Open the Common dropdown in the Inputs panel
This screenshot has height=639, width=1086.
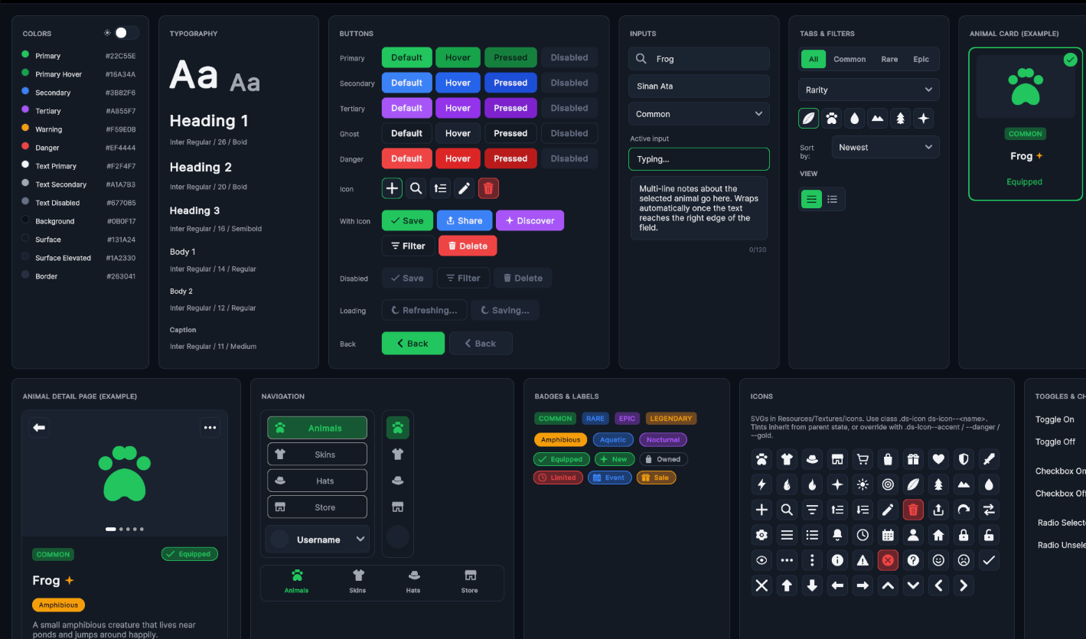click(699, 114)
